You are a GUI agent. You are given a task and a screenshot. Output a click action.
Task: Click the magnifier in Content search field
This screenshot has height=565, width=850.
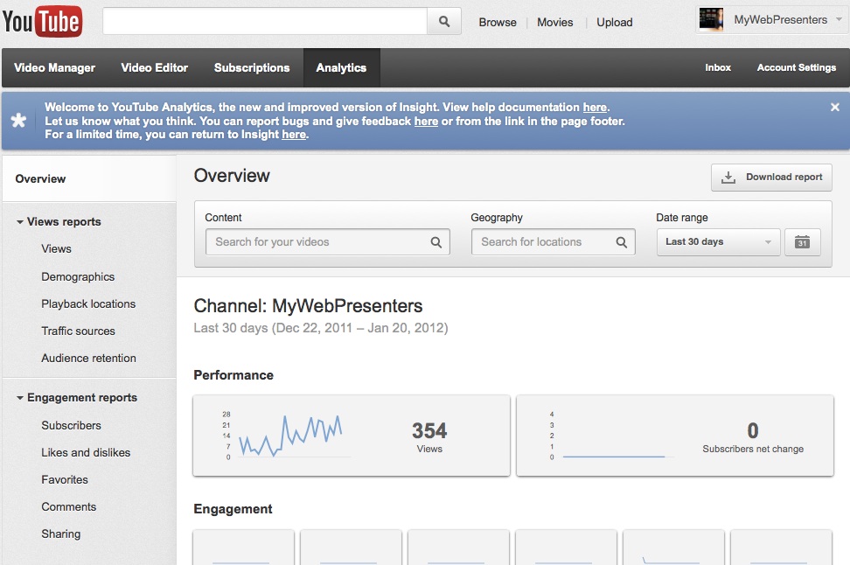(435, 242)
